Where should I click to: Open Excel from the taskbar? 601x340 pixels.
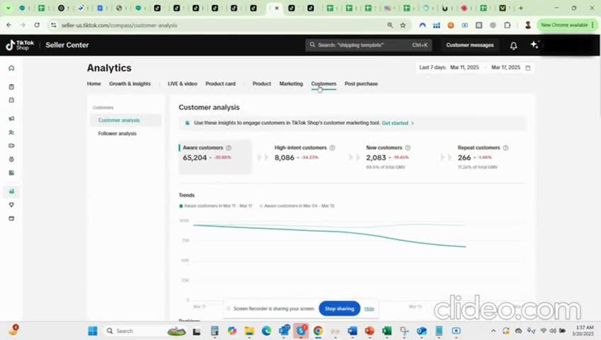pyautogui.click(x=386, y=331)
